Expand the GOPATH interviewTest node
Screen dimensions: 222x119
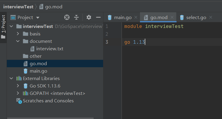[x=18, y=93]
